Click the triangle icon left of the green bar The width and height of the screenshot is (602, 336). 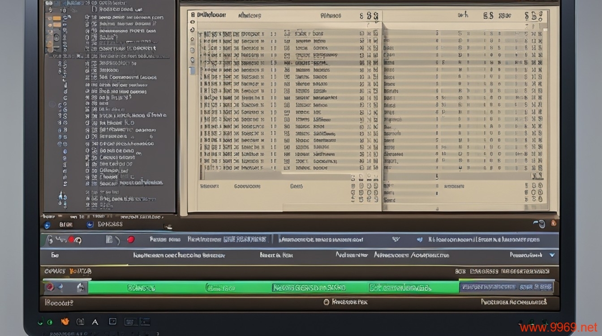(x=80, y=287)
